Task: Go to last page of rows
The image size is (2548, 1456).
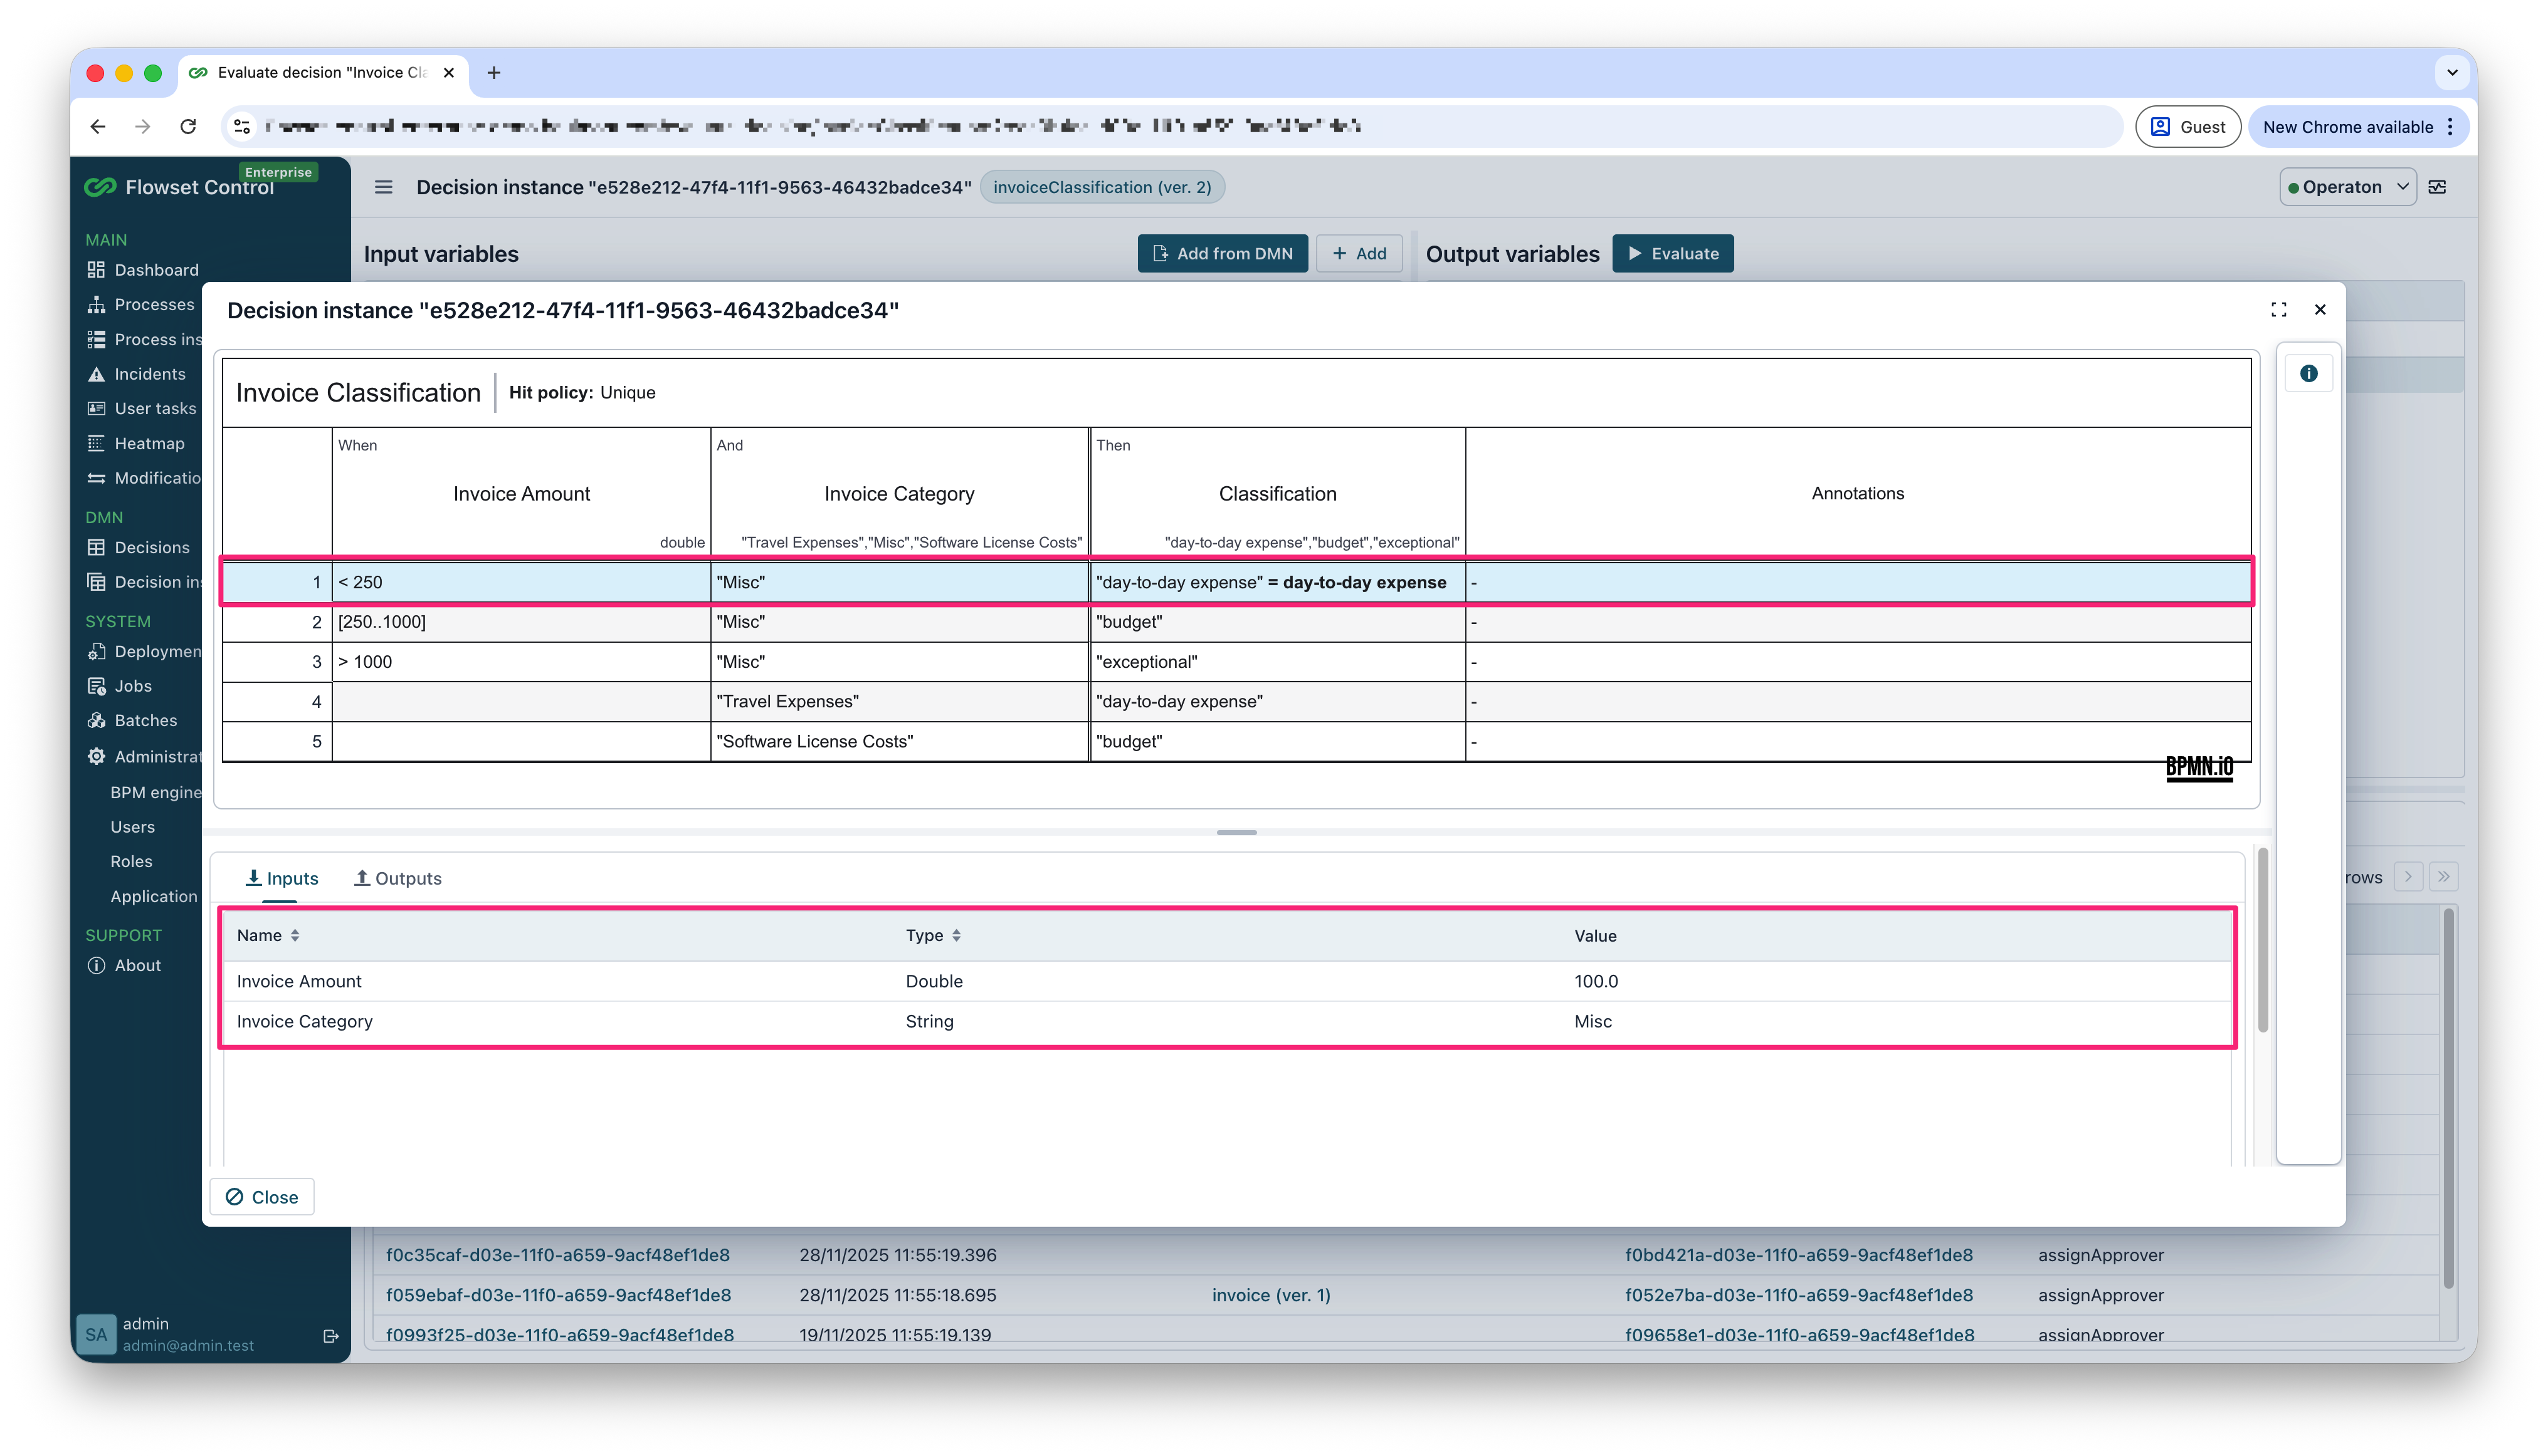Action: [x=2443, y=877]
